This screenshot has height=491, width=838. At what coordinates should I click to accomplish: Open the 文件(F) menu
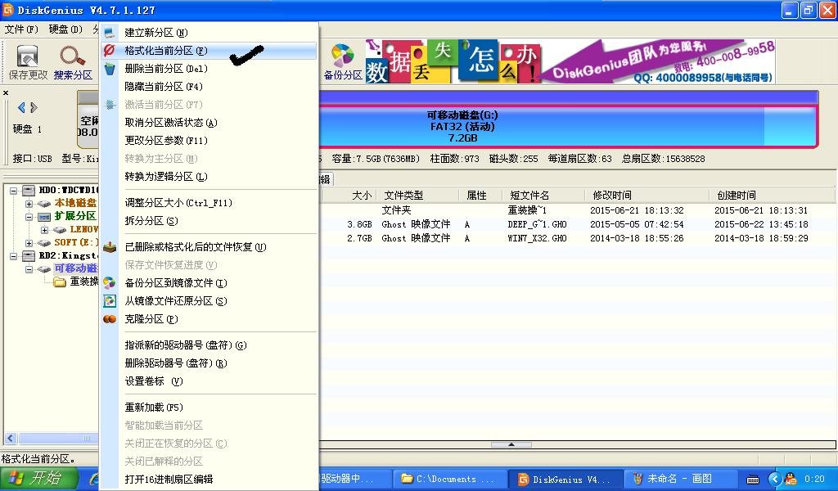point(19,27)
